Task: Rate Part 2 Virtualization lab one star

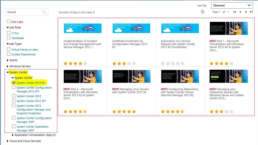Action: tap(66, 112)
